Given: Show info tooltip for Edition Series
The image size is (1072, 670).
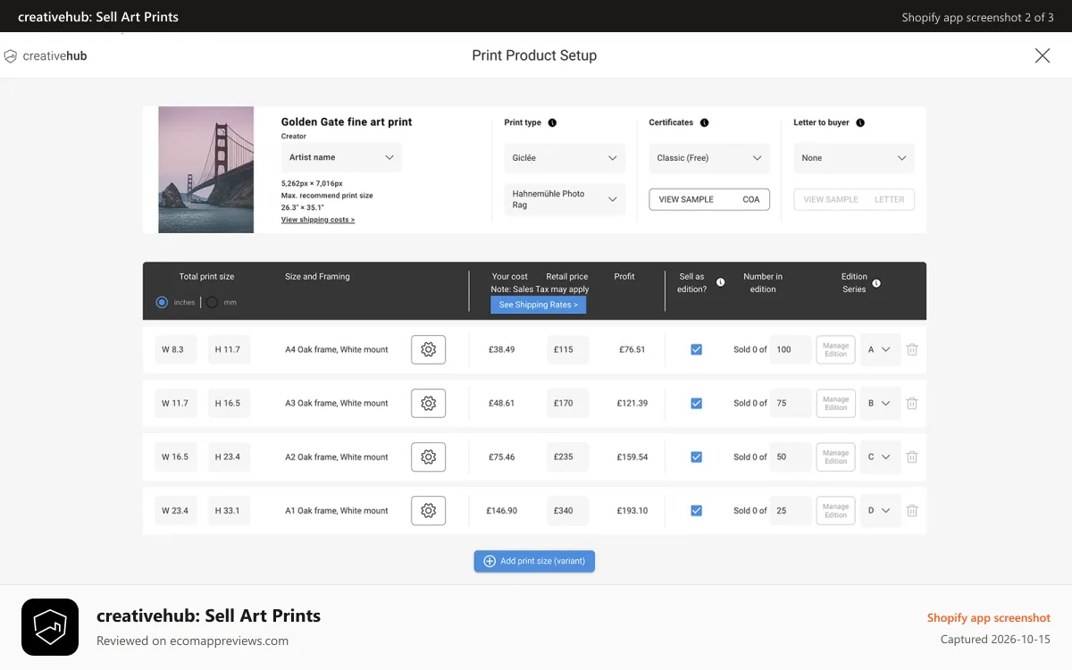Looking at the screenshot, I should click(x=876, y=283).
